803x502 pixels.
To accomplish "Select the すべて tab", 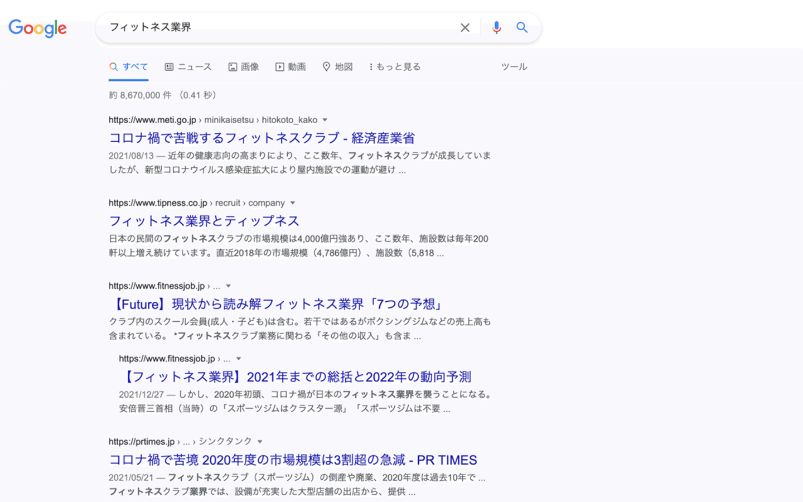I will pyautogui.click(x=129, y=67).
